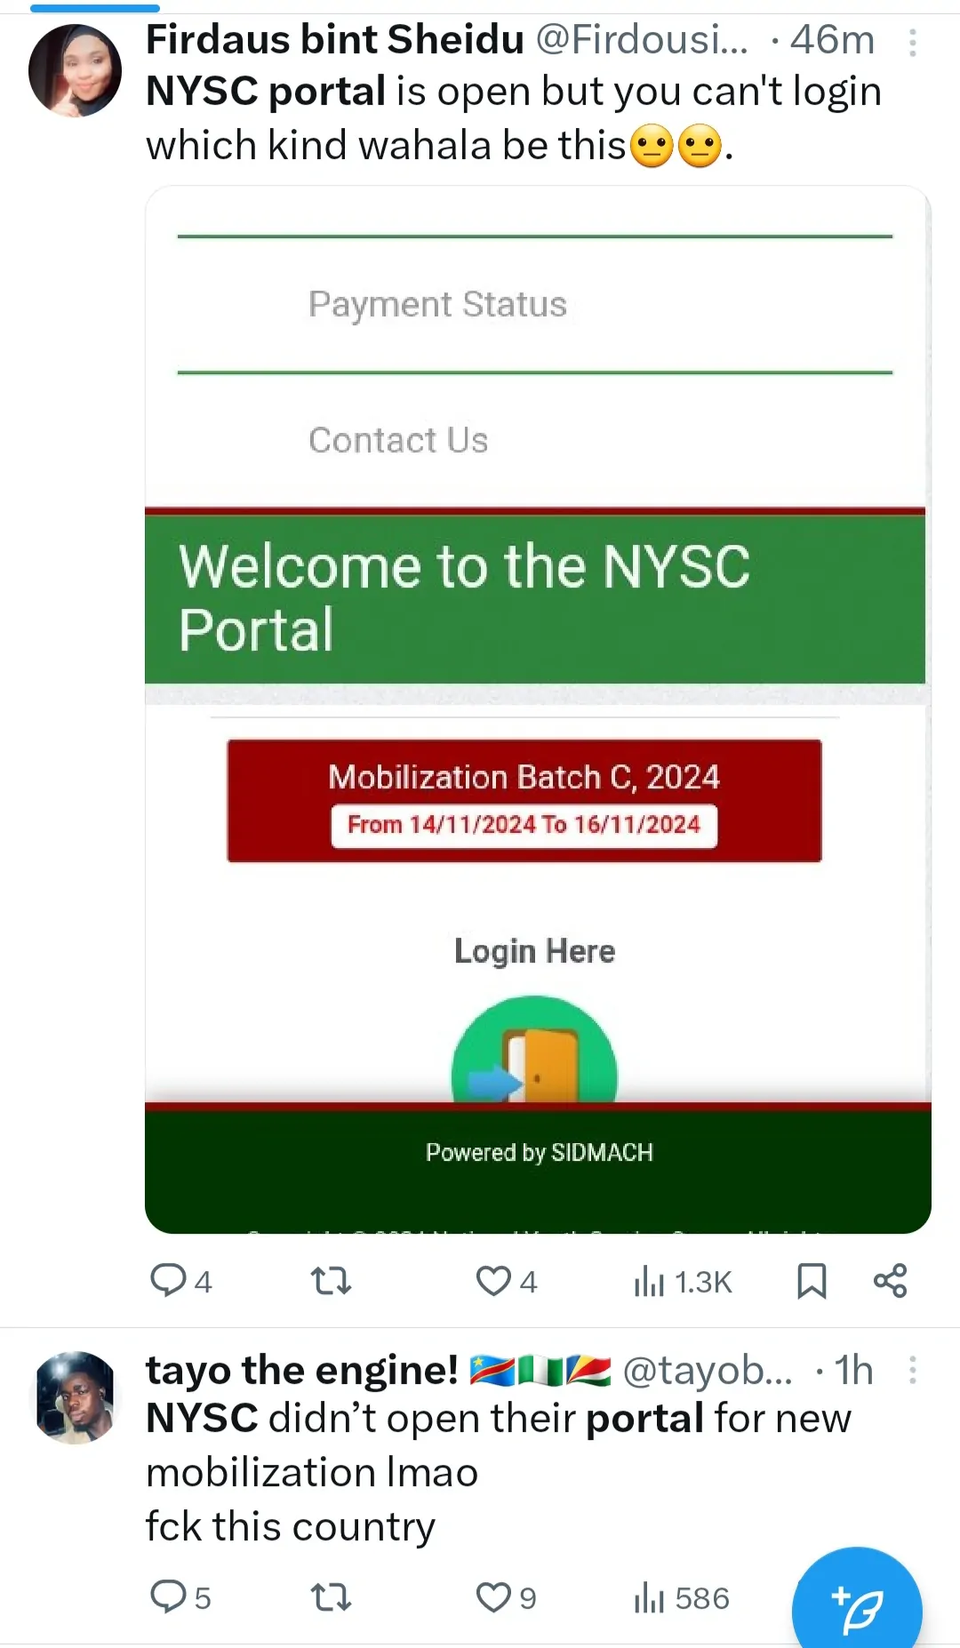Bookmark Firdaus's NYSC portal tweet

tap(812, 1281)
